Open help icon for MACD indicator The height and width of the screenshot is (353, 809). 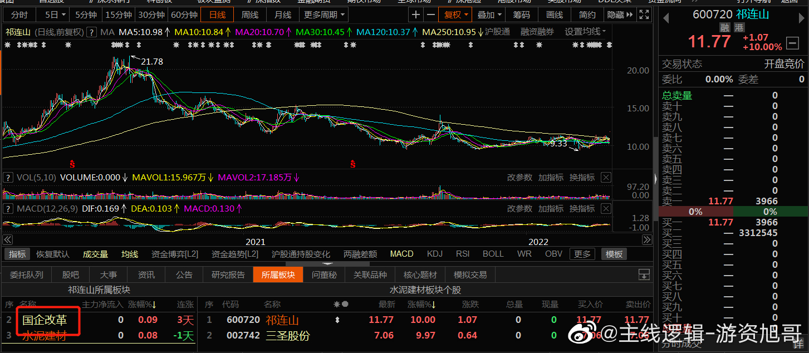(x=8, y=208)
